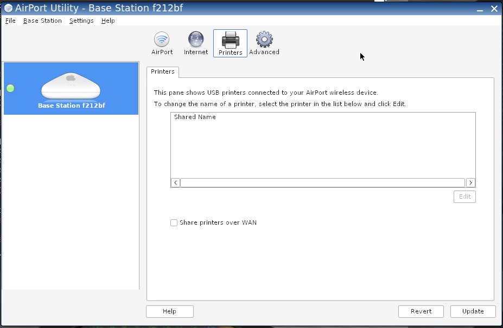The height and width of the screenshot is (328, 503).
Task: Switch to the Printers tab
Action: (163, 71)
